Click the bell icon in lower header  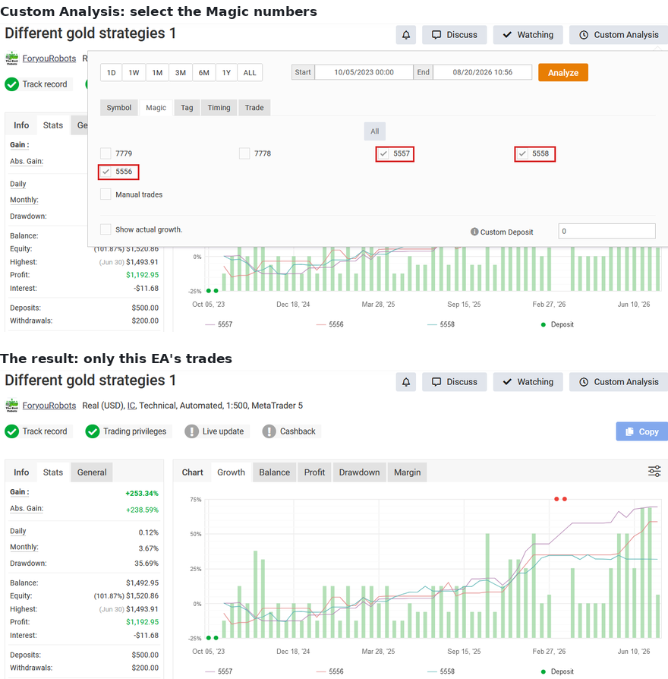point(405,382)
